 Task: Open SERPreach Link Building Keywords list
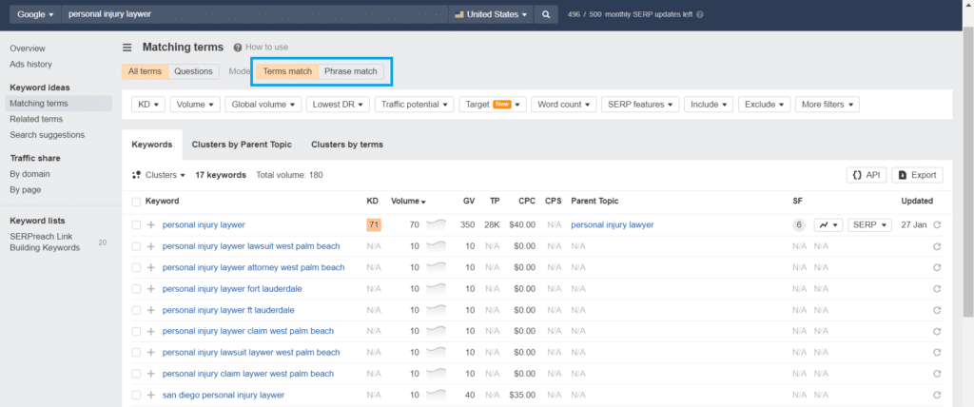[x=45, y=242]
